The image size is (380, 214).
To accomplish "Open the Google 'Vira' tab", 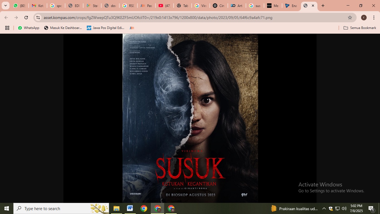I will (201, 6).
